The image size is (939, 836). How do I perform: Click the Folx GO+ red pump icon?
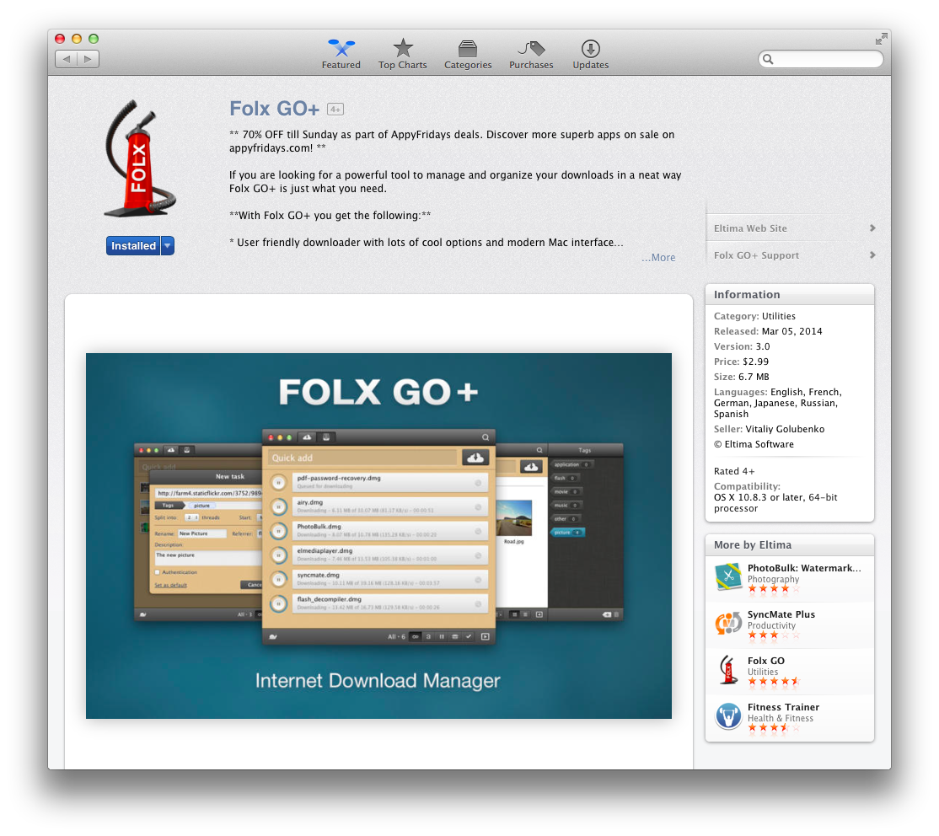pyautogui.click(x=140, y=160)
